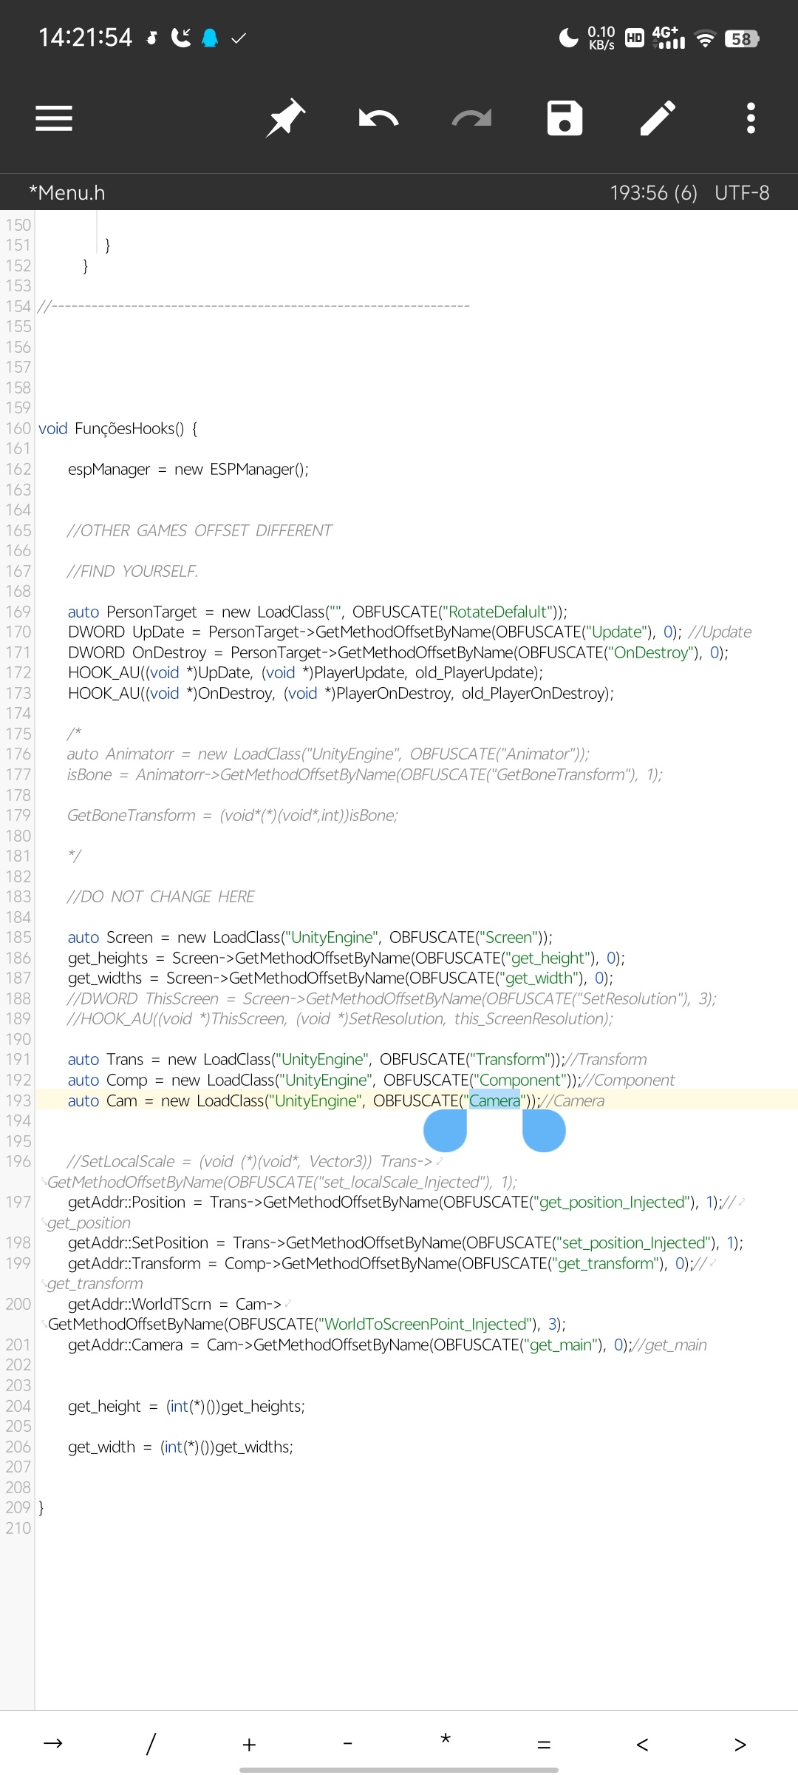Image resolution: width=798 pixels, height=1775 pixels.
Task: Open the three-dot overflow menu
Action: click(x=751, y=118)
